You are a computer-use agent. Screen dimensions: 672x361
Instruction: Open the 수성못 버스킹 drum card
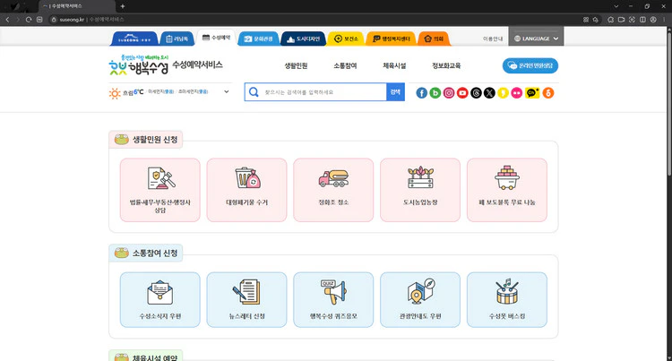507,300
